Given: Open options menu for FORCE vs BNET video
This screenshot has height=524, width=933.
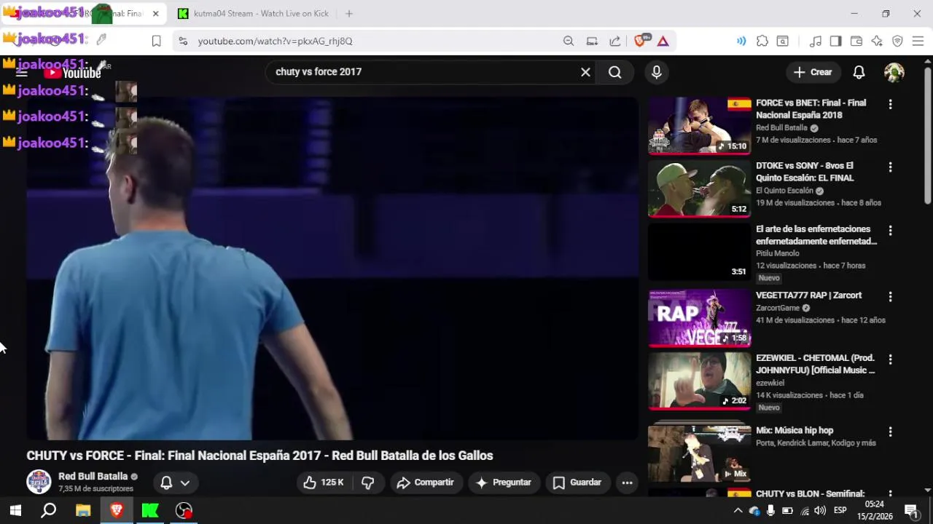Looking at the screenshot, I should [x=890, y=105].
